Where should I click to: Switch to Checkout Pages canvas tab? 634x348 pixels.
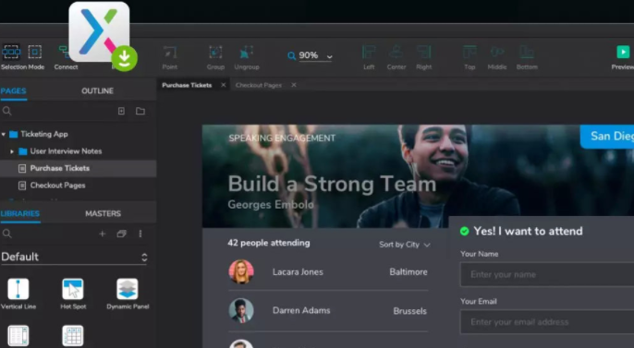click(259, 85)
